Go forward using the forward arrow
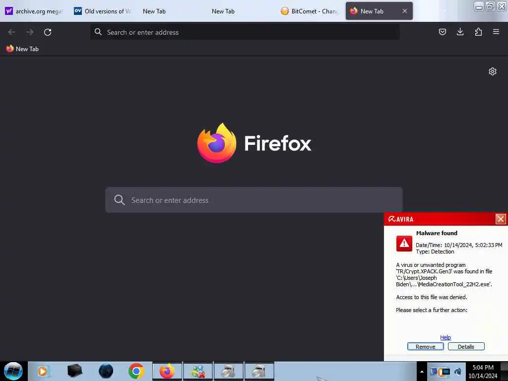 30,32
